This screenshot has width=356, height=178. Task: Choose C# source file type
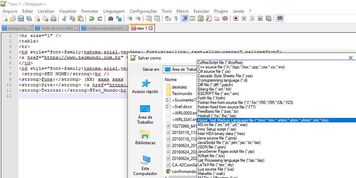pos(276,72)
